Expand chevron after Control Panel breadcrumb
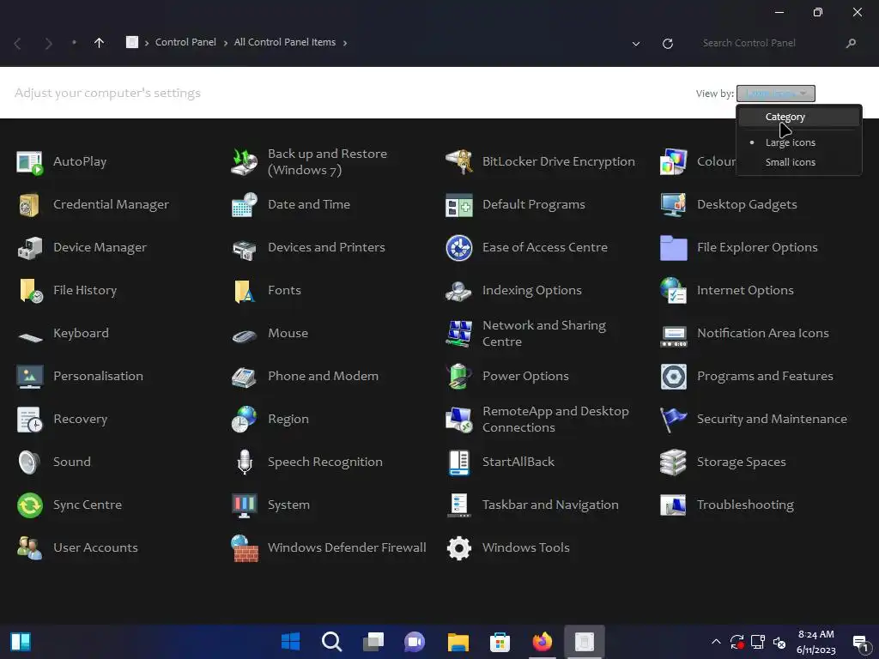Viewport: 879px width, 659px height. [x=226, y=43]
